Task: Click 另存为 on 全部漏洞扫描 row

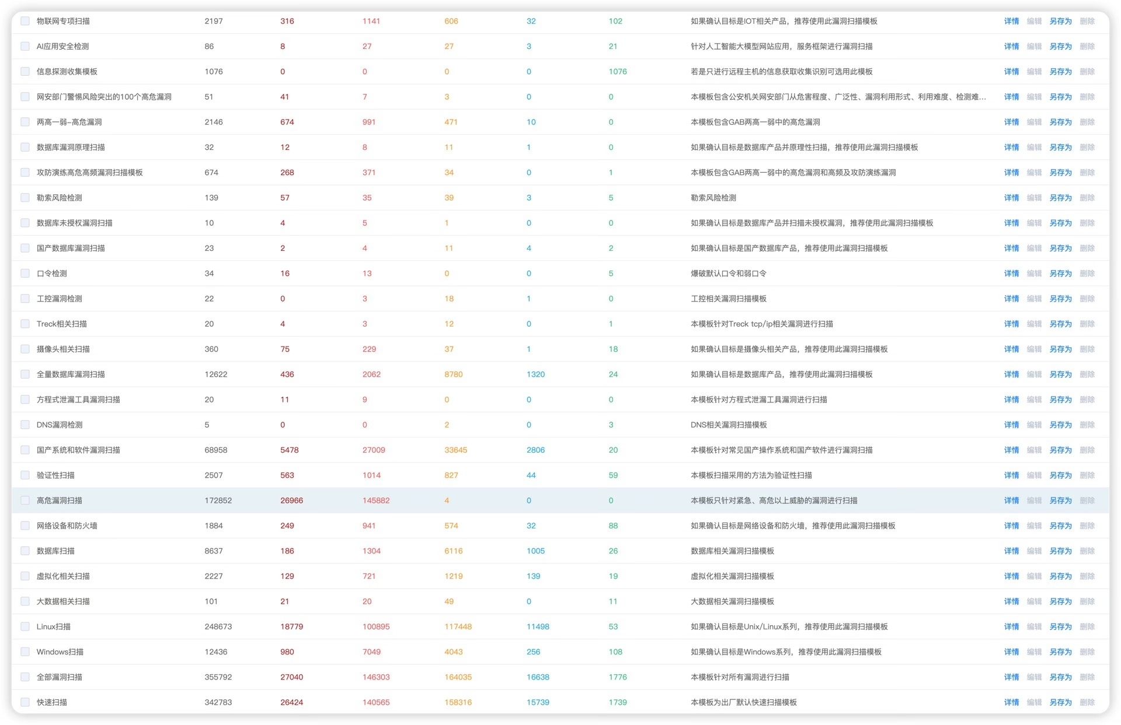Action: (x=1060, y=677)
